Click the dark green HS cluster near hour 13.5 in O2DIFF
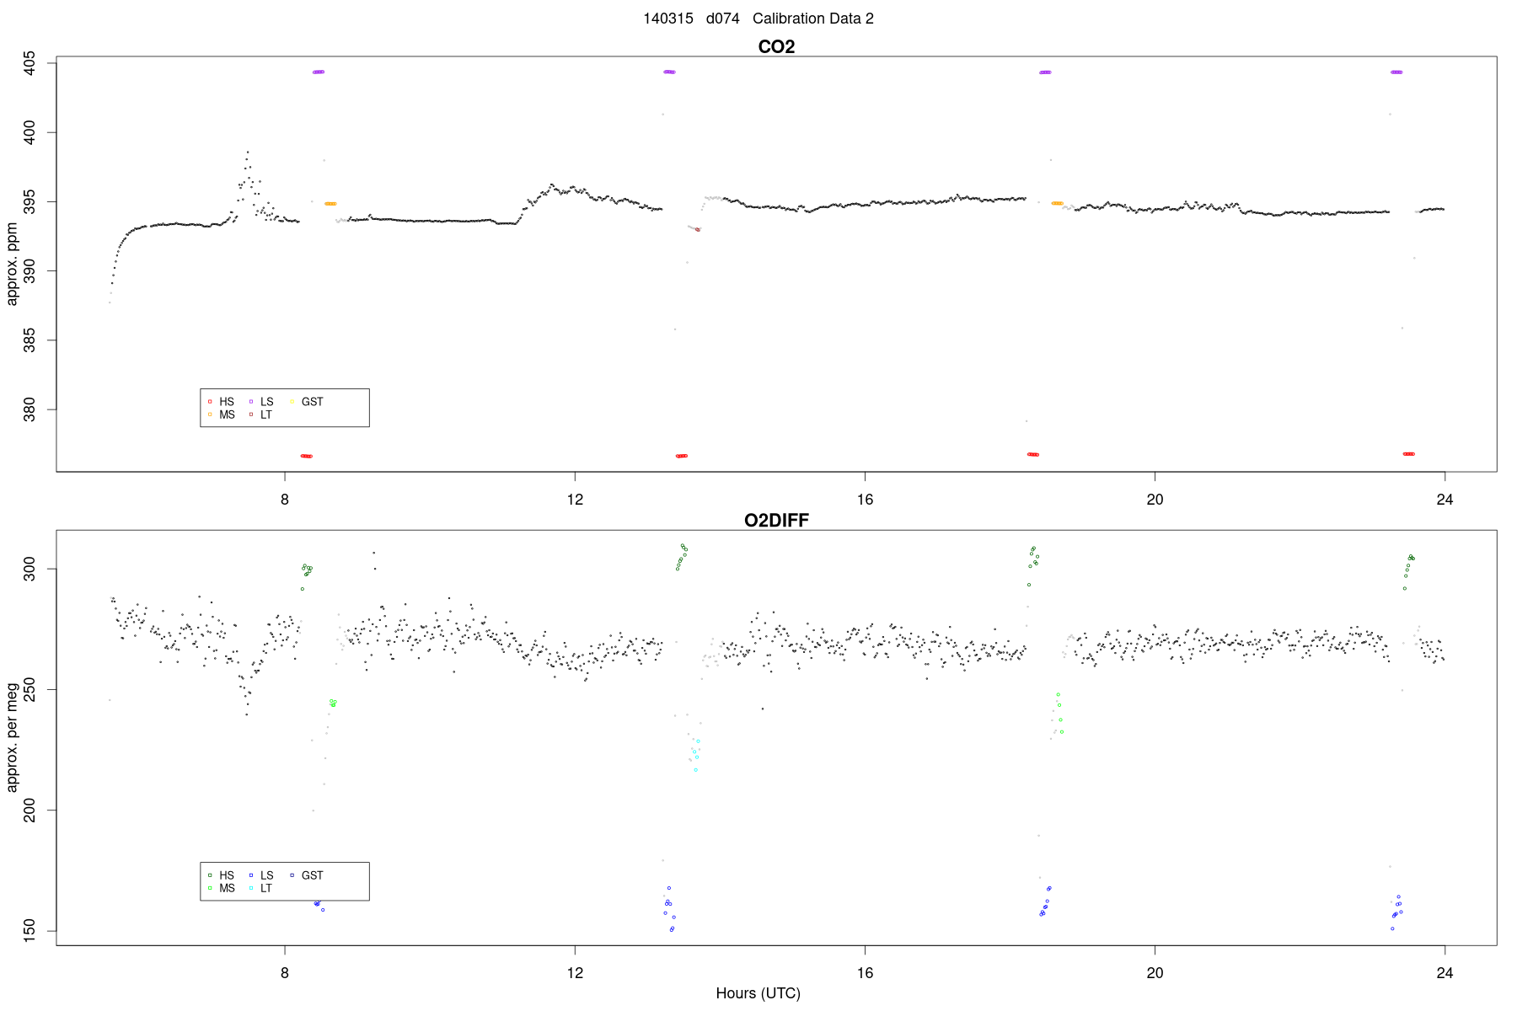 (682, 557)
